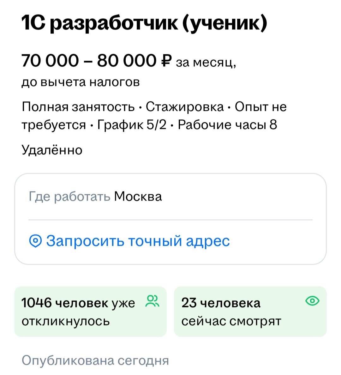
Task: Click the salary 70 000 – 80 000
Action: [89, 60]
